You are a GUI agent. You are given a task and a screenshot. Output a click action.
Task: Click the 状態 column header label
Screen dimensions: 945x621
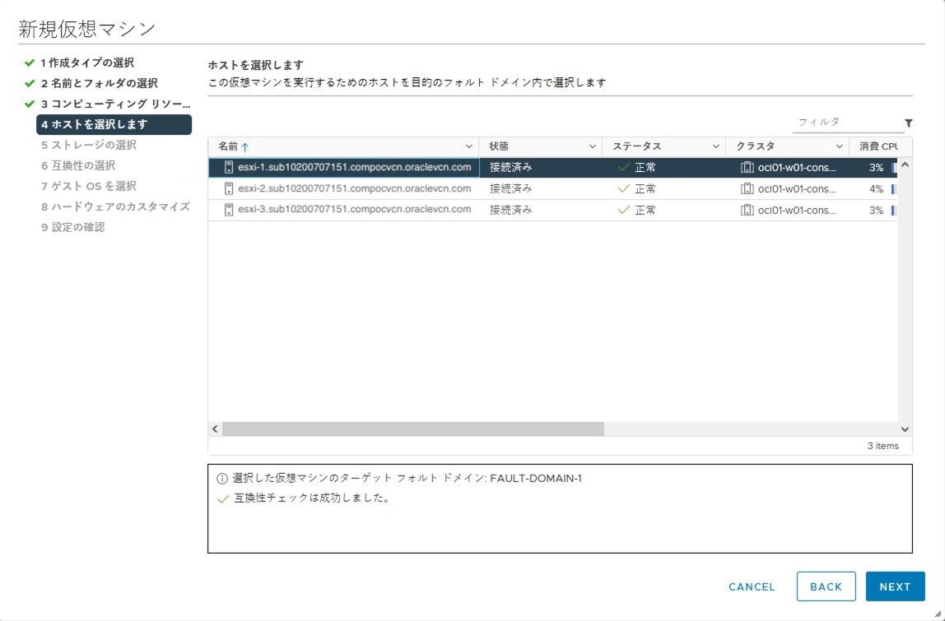pyautogui.click(x=499, y=146)
